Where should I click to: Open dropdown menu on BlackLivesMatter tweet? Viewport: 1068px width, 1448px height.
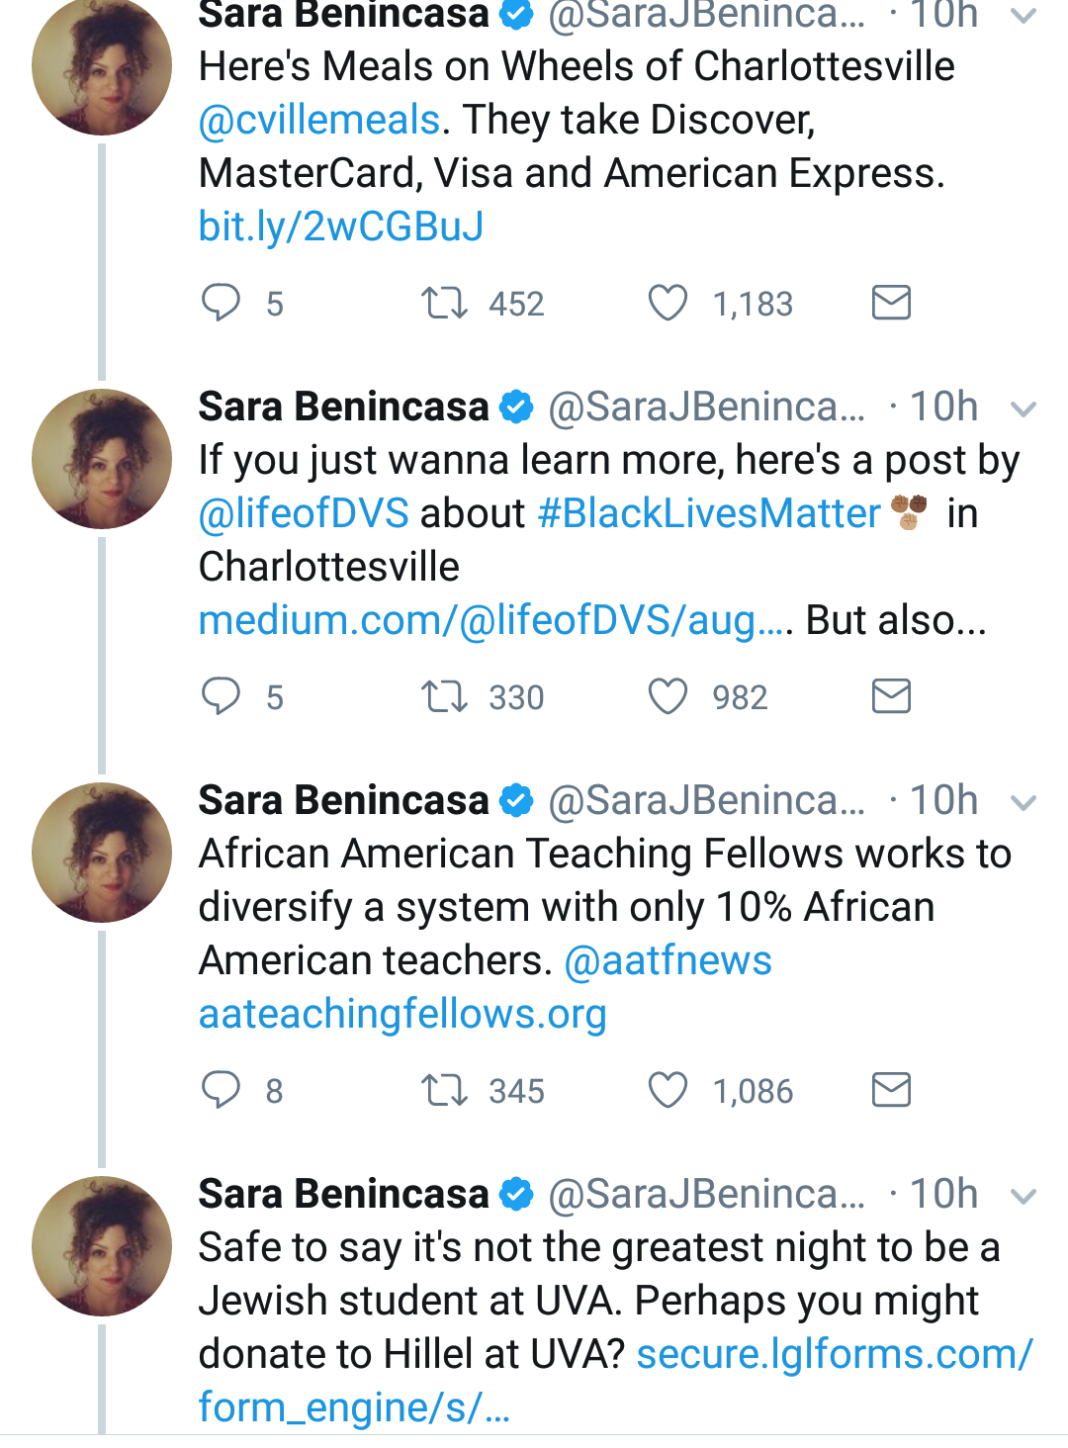click(1023, 408)
